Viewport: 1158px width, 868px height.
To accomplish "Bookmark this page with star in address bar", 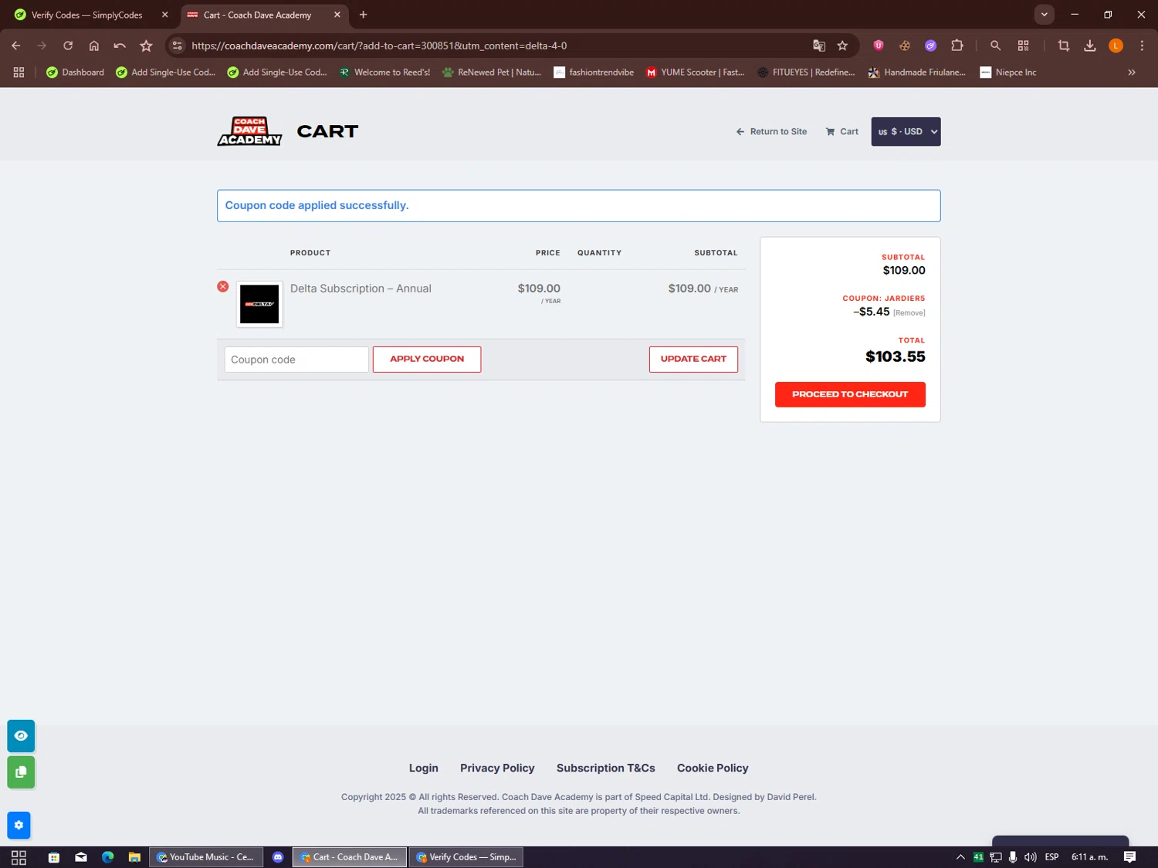I will (842, 46).
